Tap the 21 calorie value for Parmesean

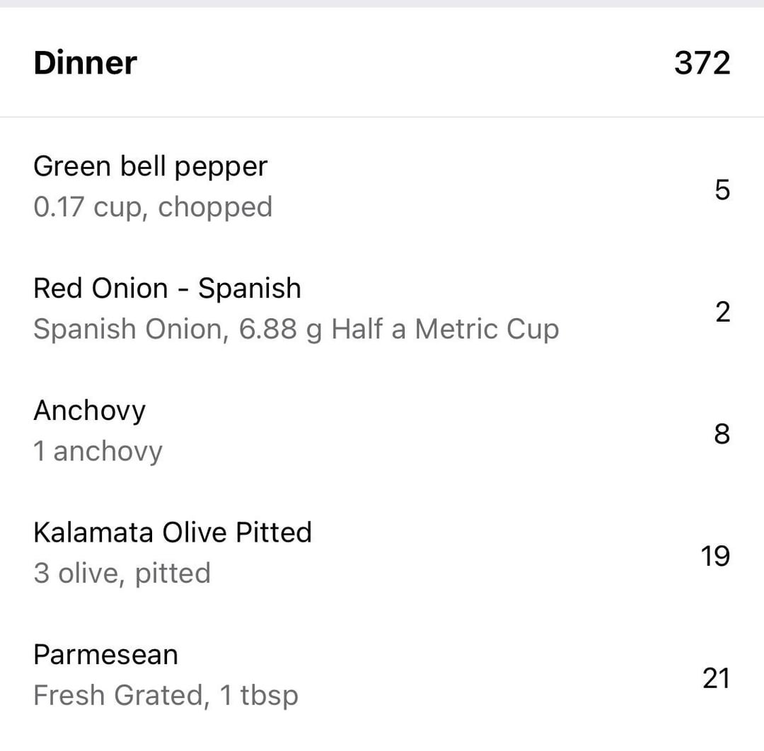(716, 678)
